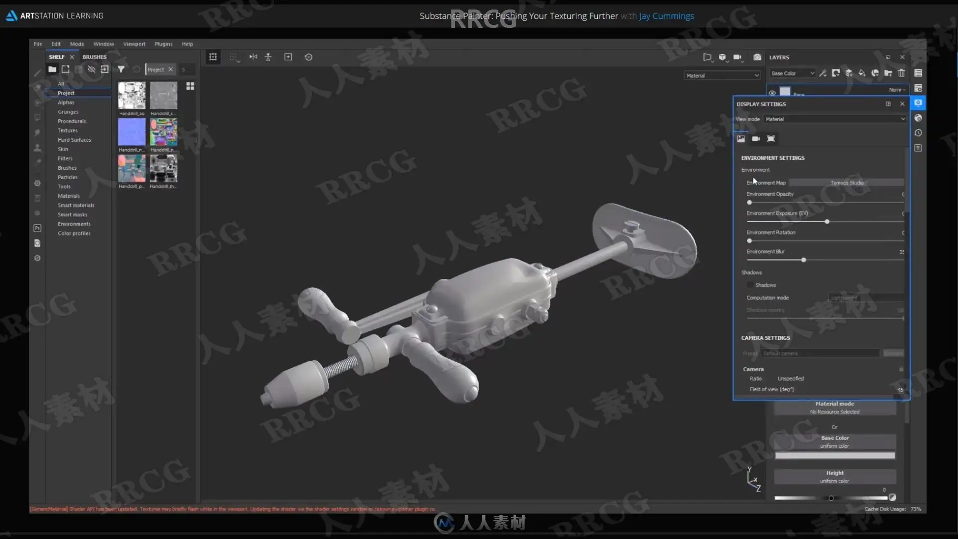Open Texture Set Settings icon in right dock
Image resolution: width=958 pixels, height=539 pixels.
(x=918, y=88)
